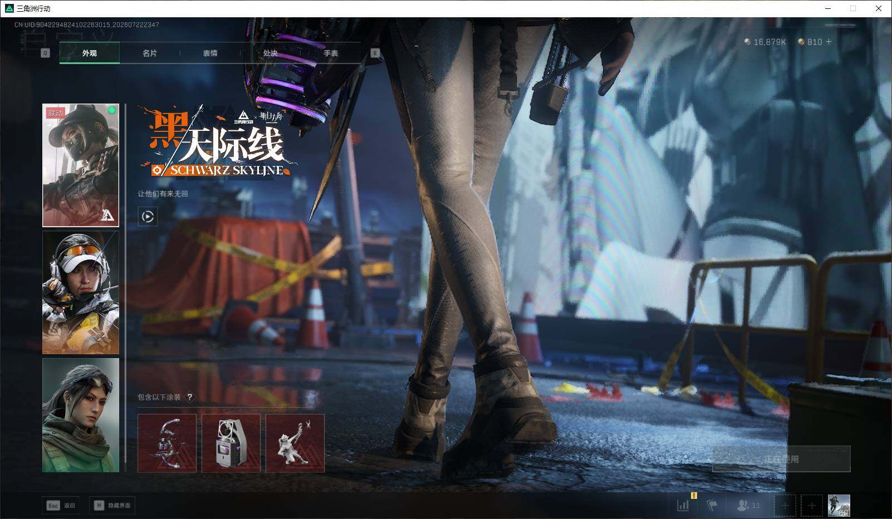Viewport: 892px width, 519px height.
Task: Click the 正在使用 in-use button
Action: coord(781,459)
